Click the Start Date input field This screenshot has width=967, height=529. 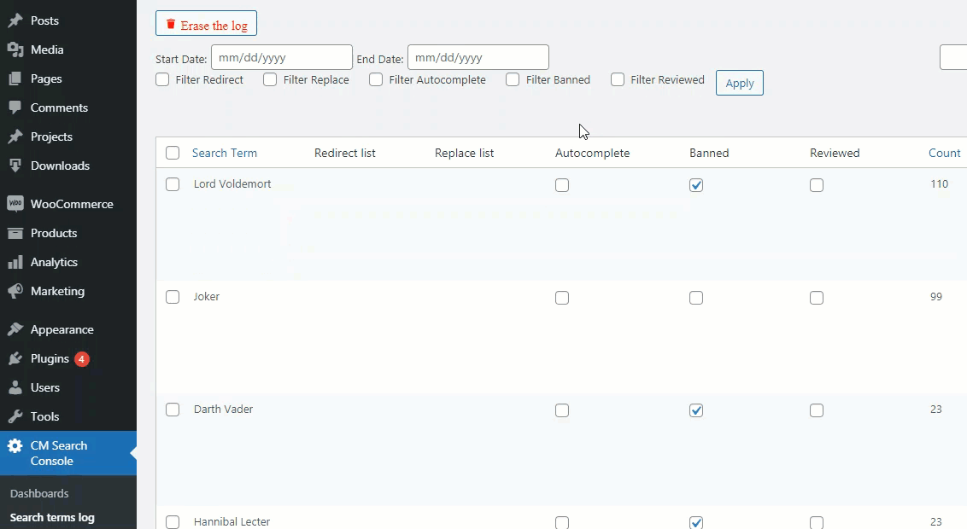click(282, 57)
